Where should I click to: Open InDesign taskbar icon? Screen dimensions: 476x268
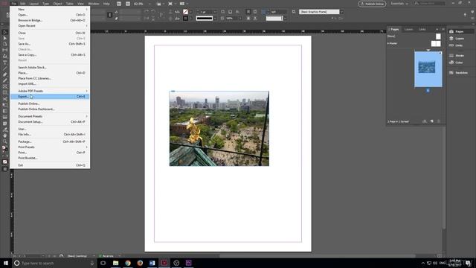click(x=164, y=263)
